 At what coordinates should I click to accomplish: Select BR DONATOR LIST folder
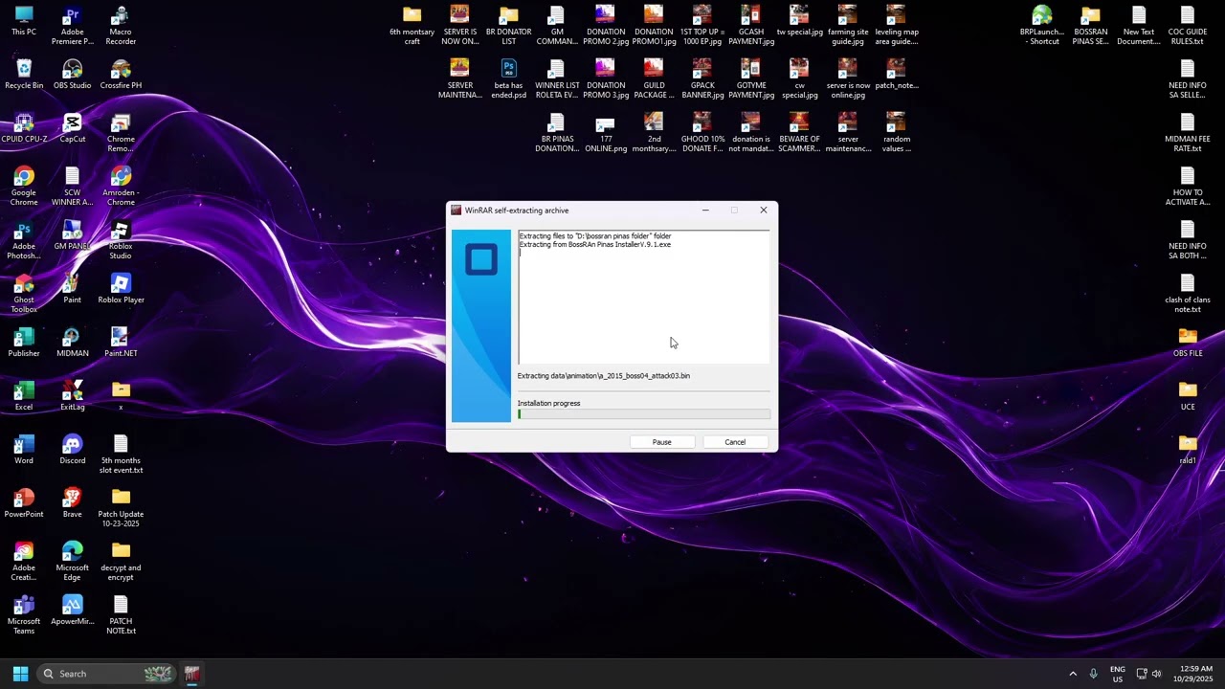click(509, 26)
